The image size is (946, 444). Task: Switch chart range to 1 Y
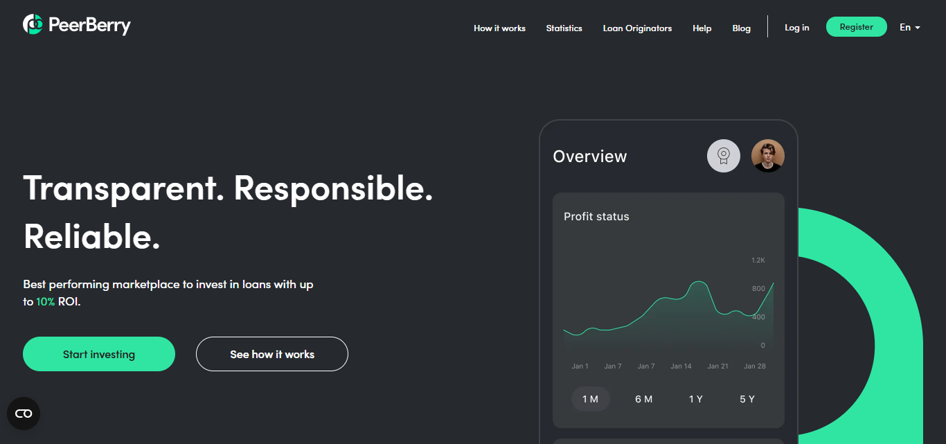pyautogui.click(x=695, y=399)
